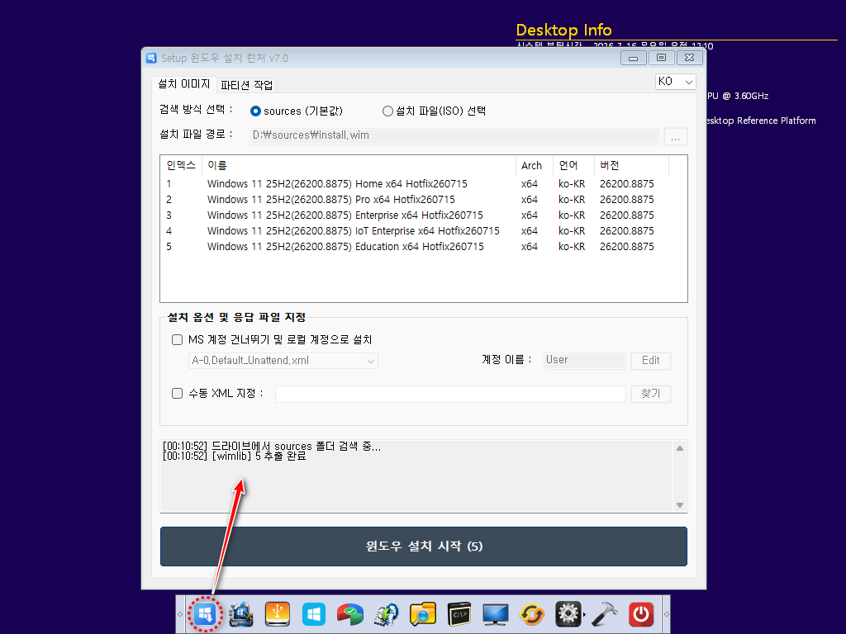846x634 pixels.
Task: Click the sources 폴더 검색 중 log line
Action: pyautogui.click(x=271, y=447)
